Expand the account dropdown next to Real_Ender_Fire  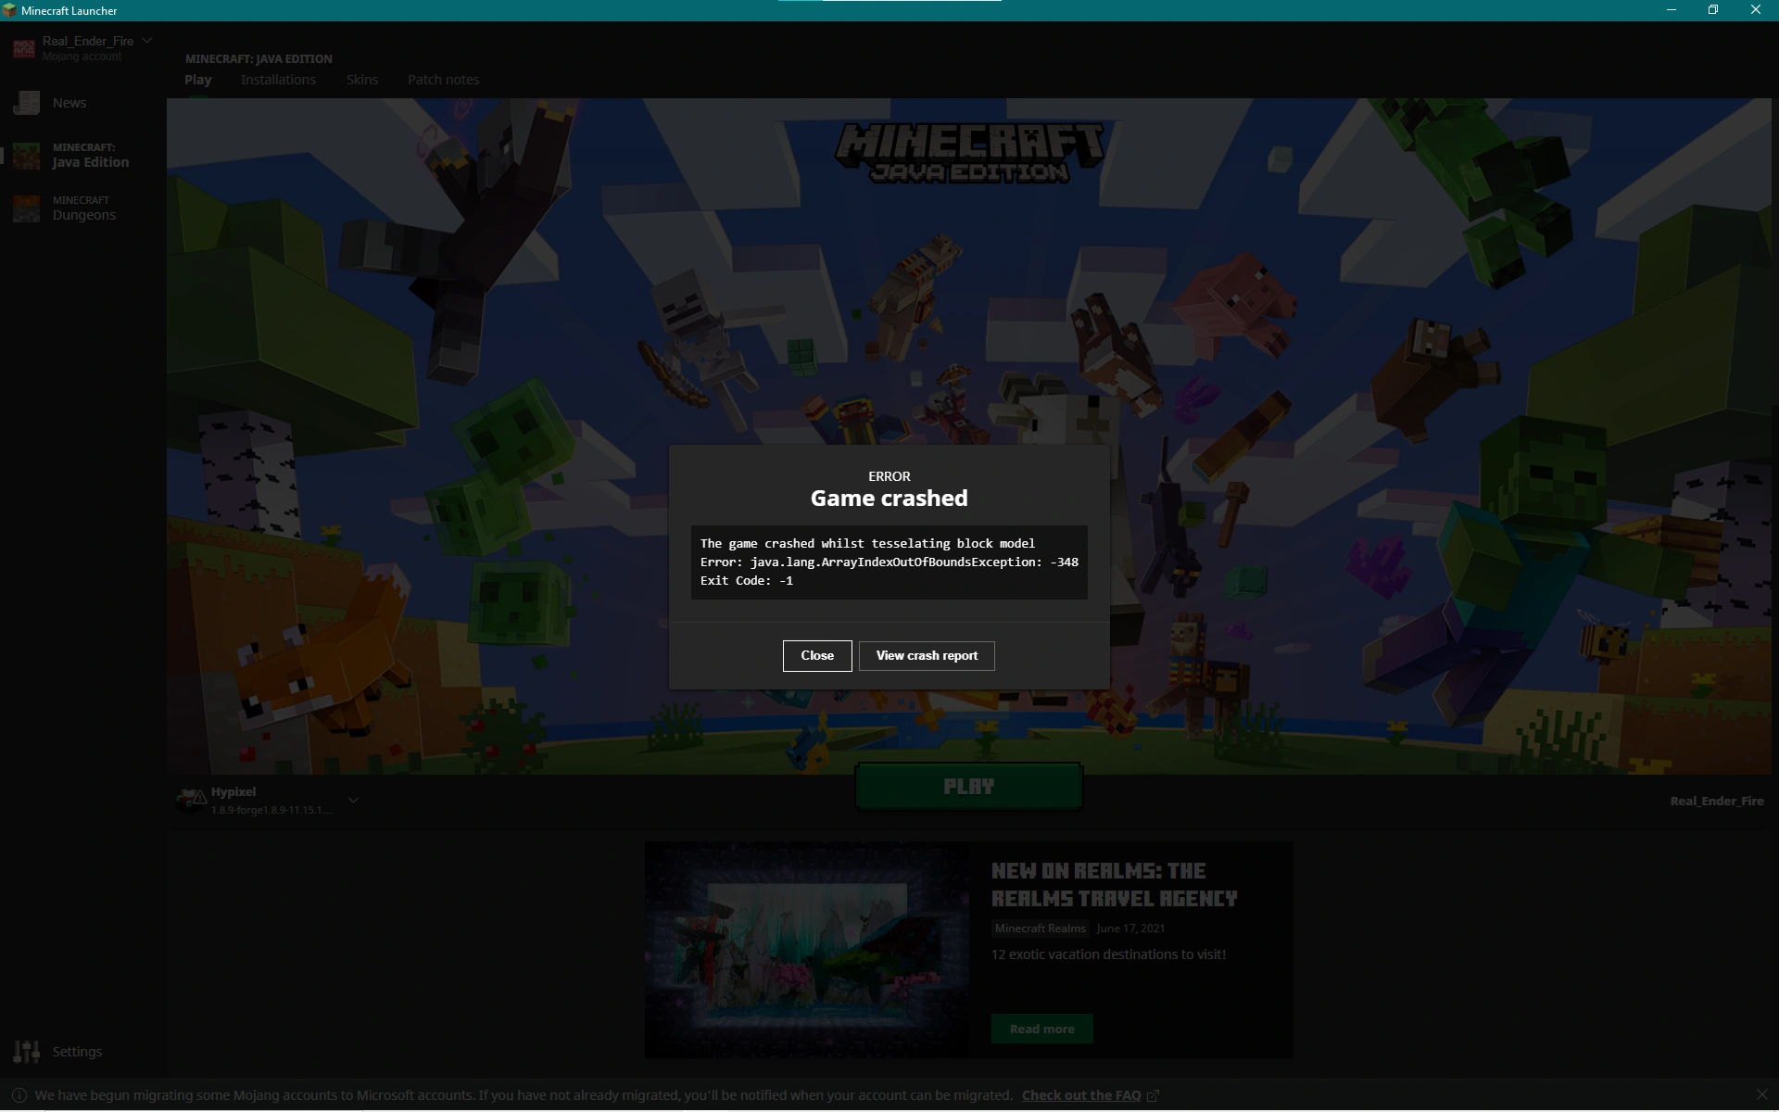pos(147,41)
